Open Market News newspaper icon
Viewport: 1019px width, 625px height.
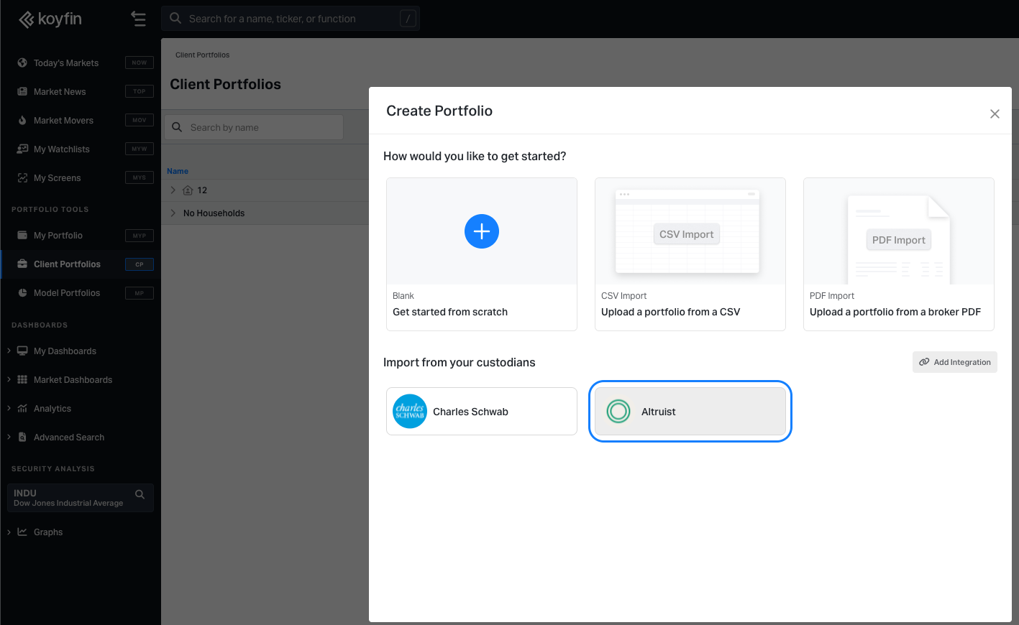pos(22,91)
